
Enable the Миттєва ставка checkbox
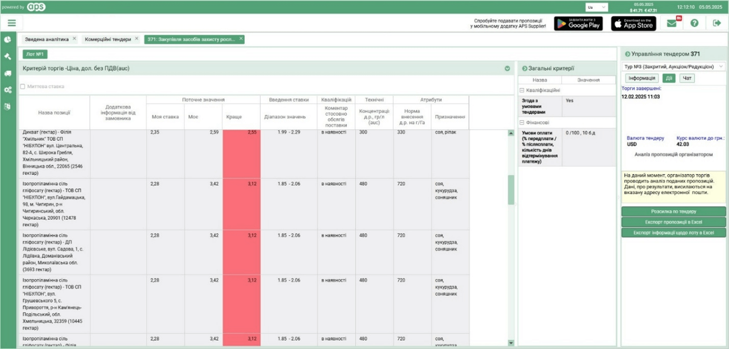(x=23, y=87)
